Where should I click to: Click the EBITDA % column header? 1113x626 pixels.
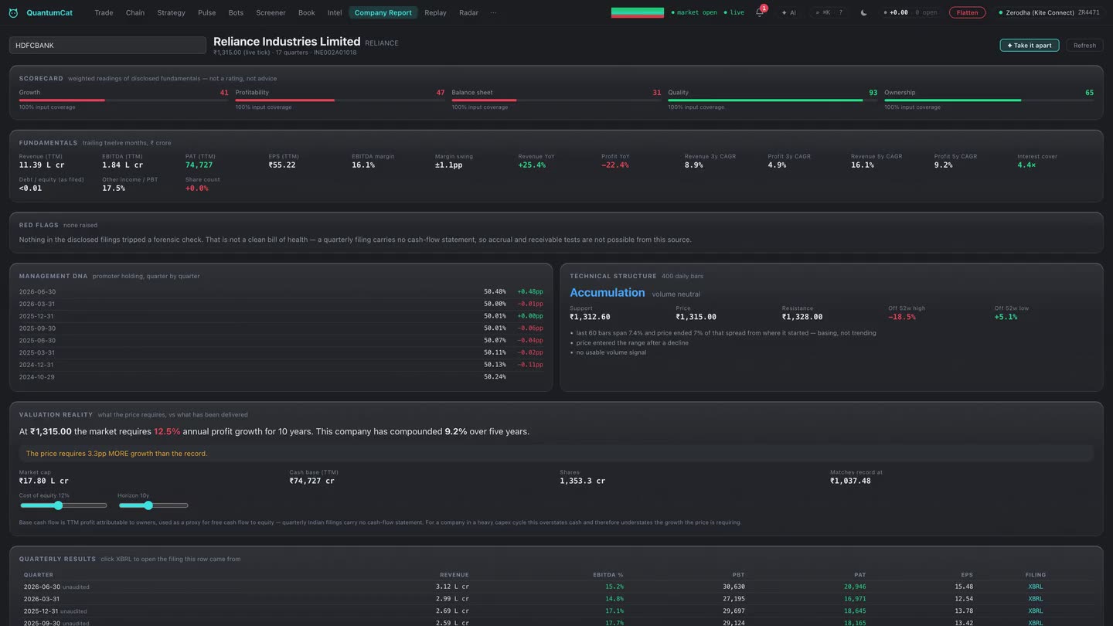point(608,575)
